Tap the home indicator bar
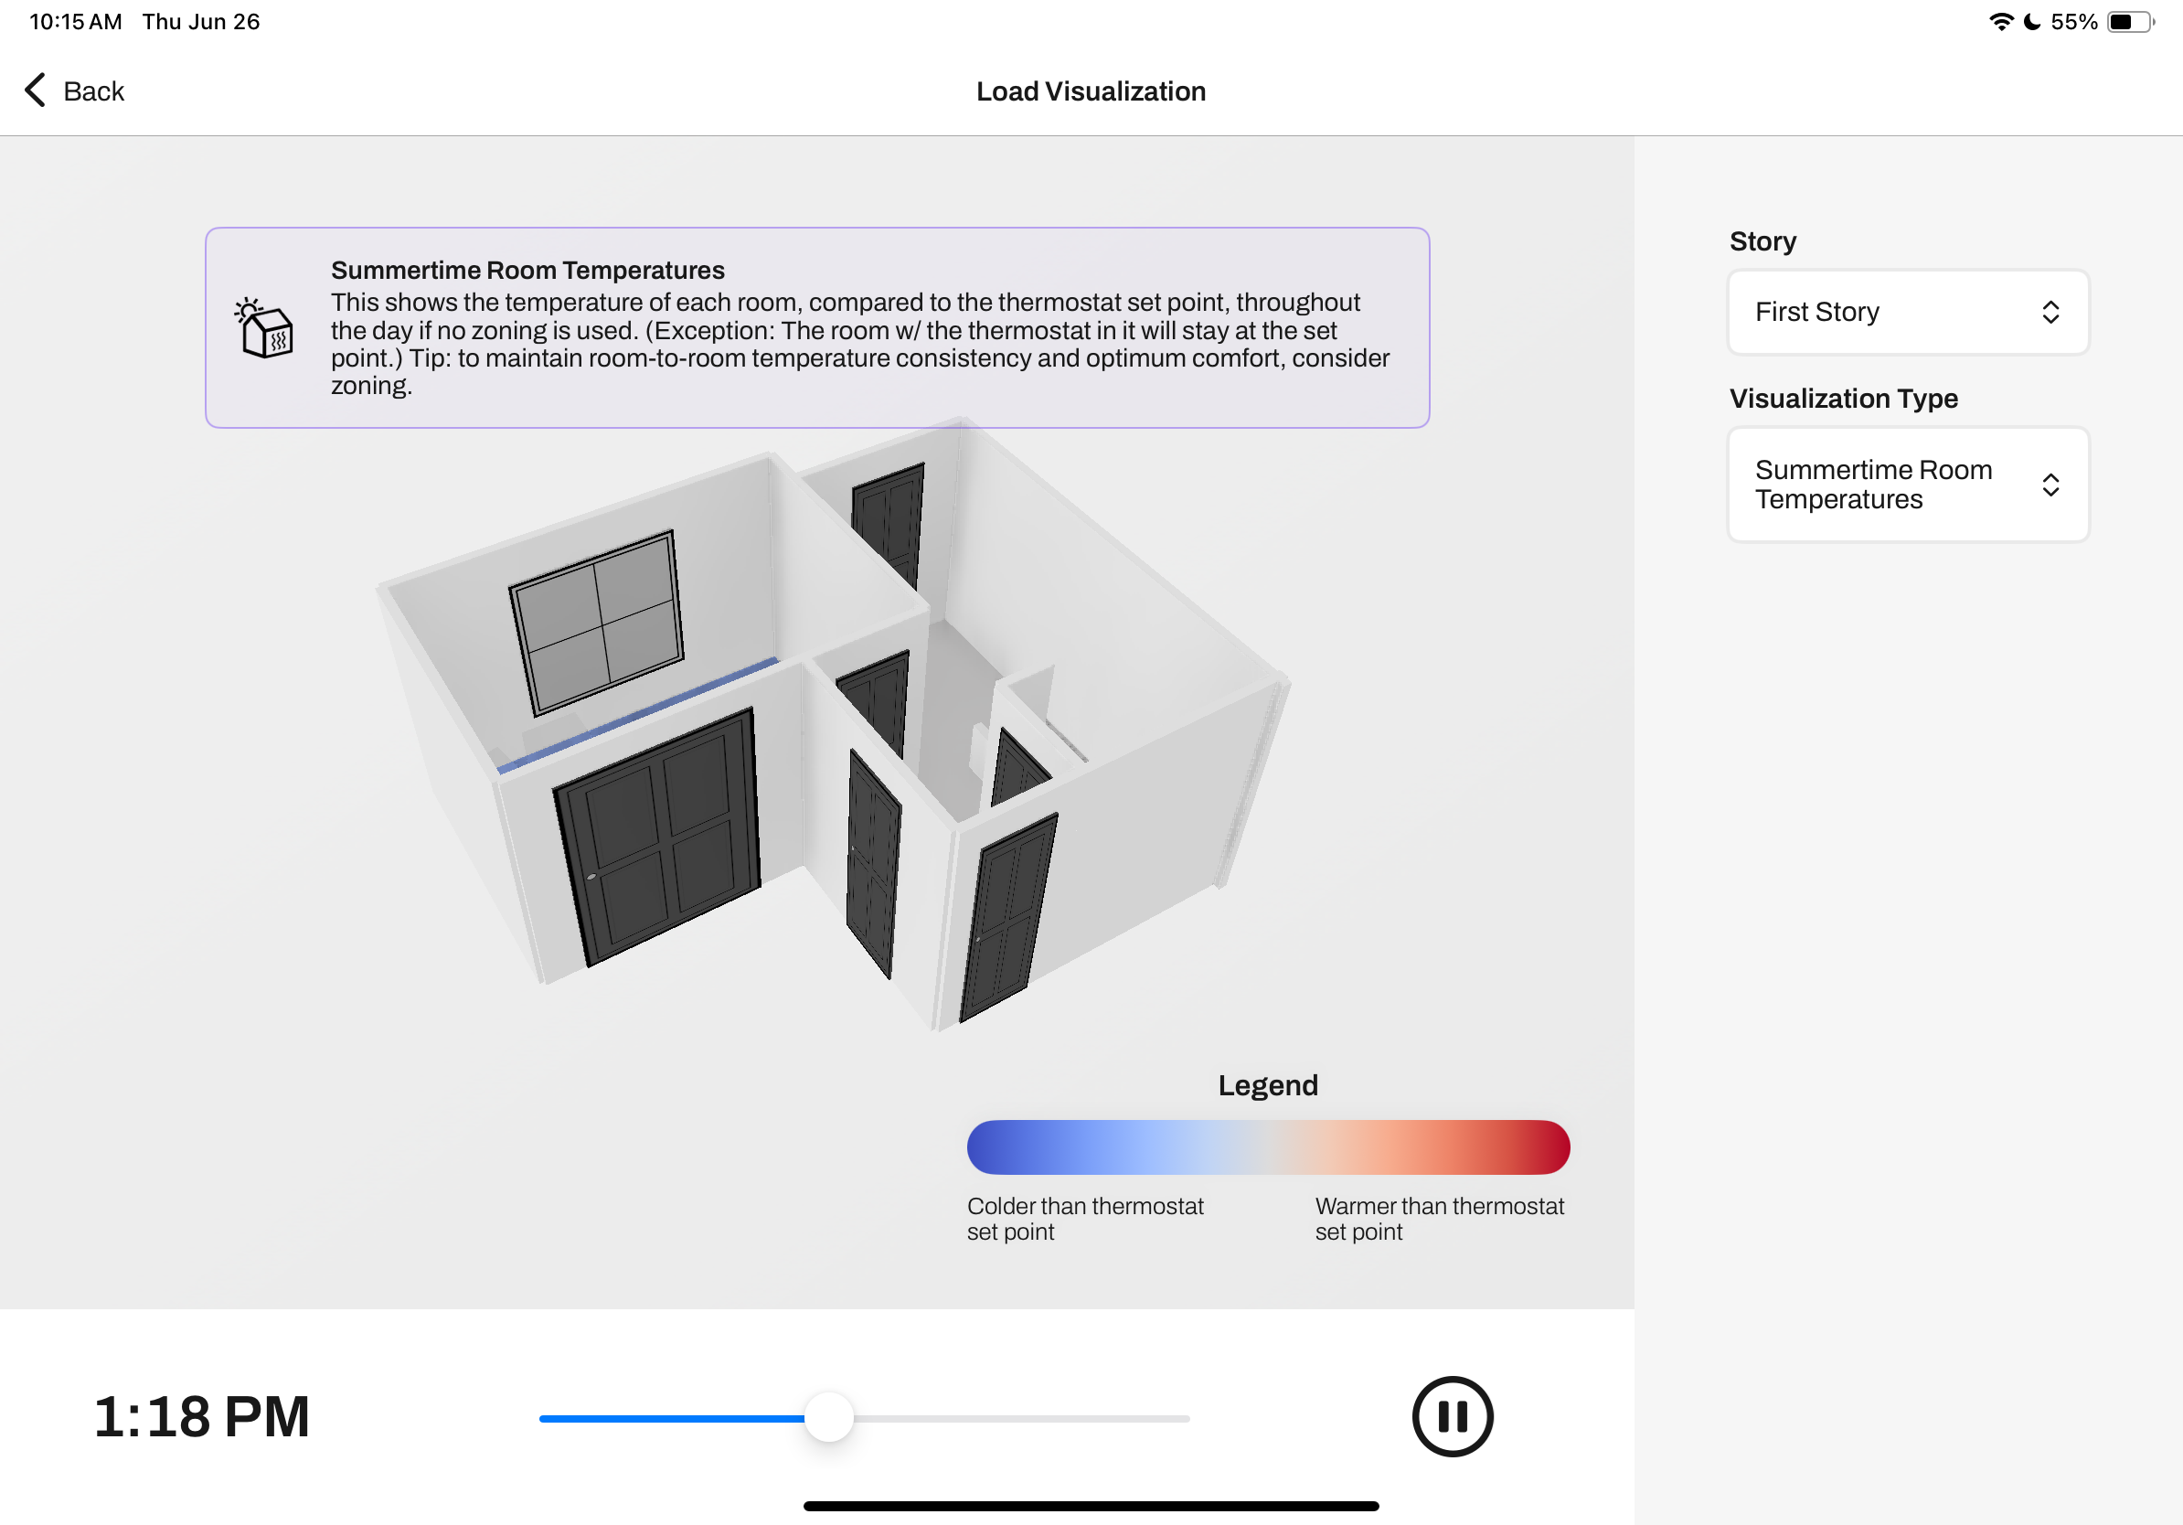Viewport: 2183px width, 1525px height. 1091,1505
